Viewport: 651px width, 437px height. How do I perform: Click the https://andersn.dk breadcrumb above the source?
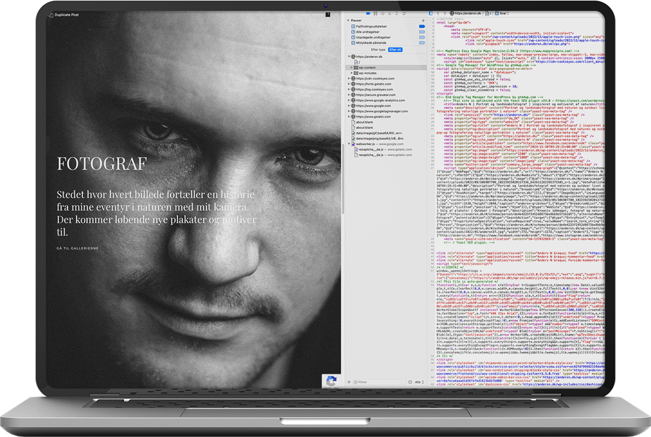point(466,13)
